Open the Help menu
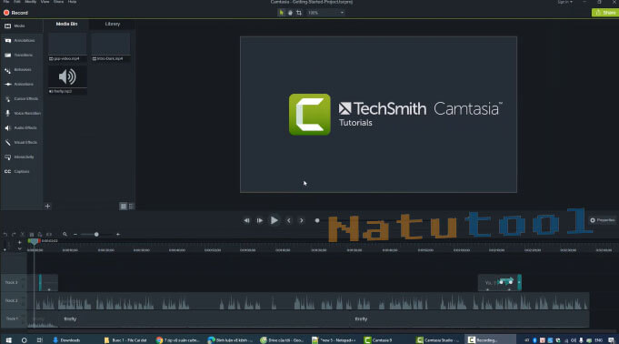Image resolution: width=619 pixels, height=344 pixels. 72,2
